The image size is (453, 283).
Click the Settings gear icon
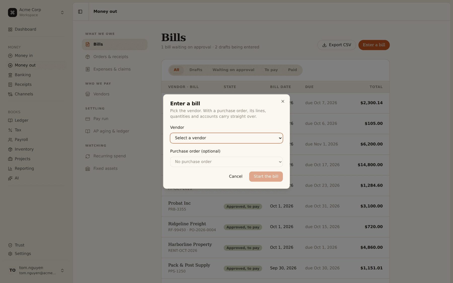point(10,254)
